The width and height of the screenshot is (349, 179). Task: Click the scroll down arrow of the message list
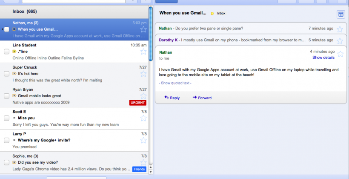151,172
